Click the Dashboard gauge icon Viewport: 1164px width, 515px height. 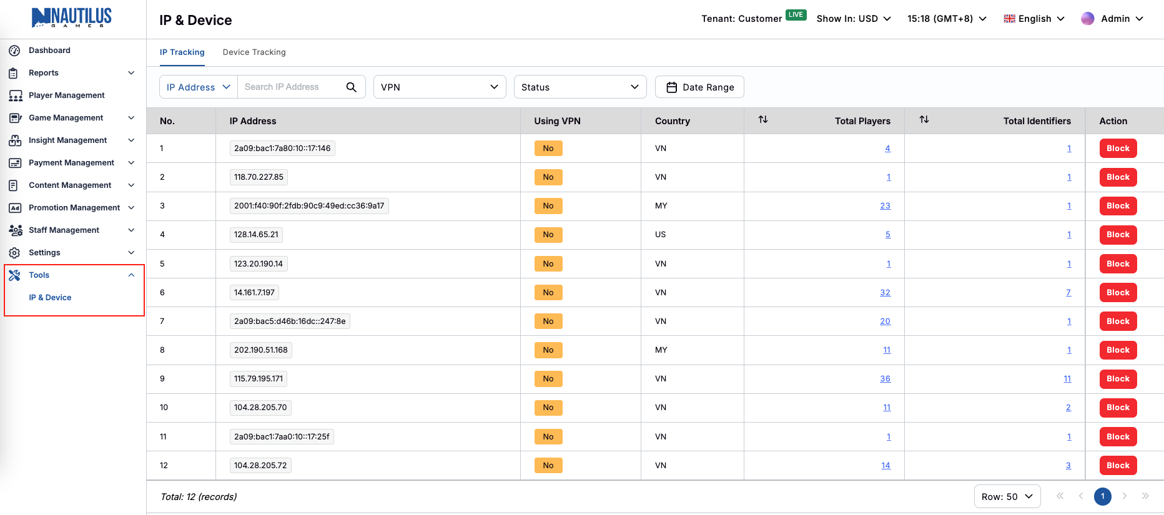[x=15, y=51]
